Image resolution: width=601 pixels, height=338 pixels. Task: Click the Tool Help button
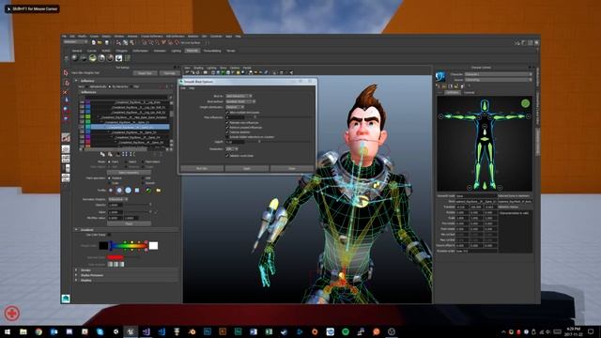click(169, 73)
